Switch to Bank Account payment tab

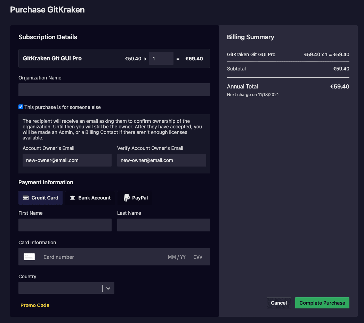(x=90, y=198)
